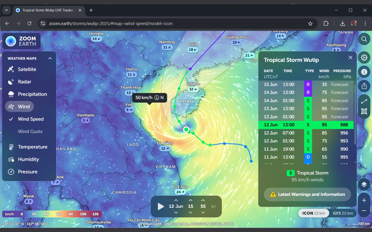Image resolution: width=372 pixels, height=232 pixels.
Task: Open the map layers icon
Action: coord(364,185)
